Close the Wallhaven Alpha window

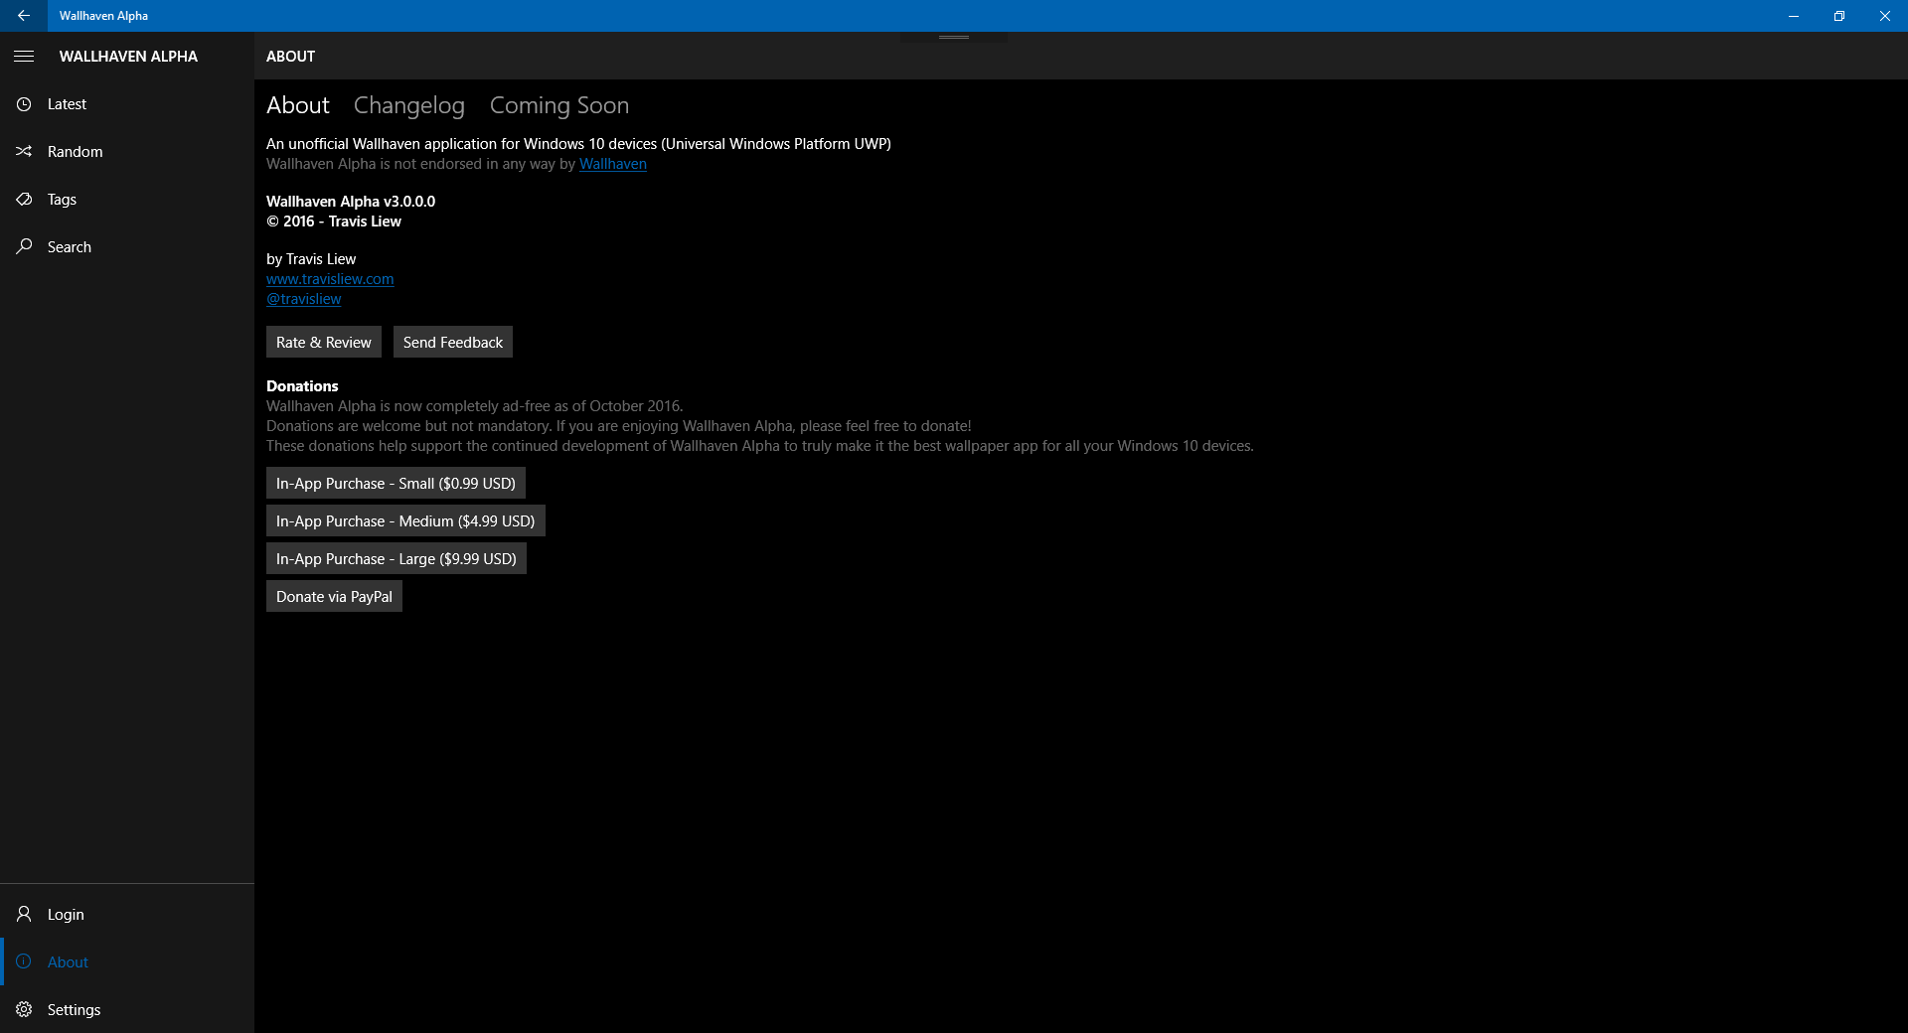tap(1885, 16)
